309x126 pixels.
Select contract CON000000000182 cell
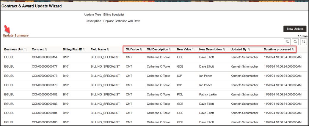point(45,95)
